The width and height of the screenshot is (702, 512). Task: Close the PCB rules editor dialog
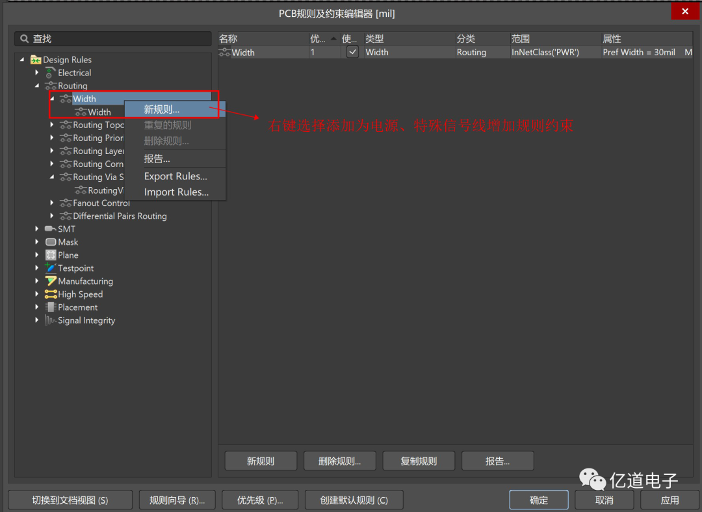coord(684,11)
